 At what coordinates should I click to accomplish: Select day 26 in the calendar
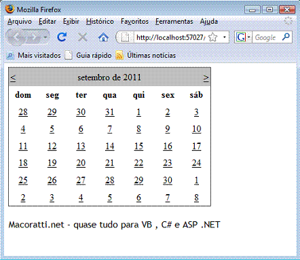point(52,181)
